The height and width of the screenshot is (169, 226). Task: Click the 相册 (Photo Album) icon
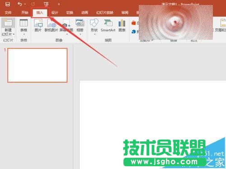click(x=80, y=23)
